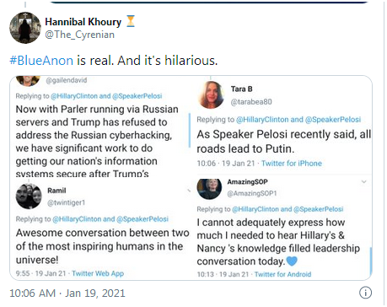Open the tweet timestamp 10:06 AM Jan 19, 2021

[67, 294]
